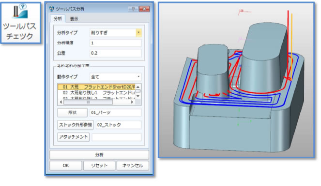Click the キャンセル button
321x186 pixels.
click(x=133, y=166)
